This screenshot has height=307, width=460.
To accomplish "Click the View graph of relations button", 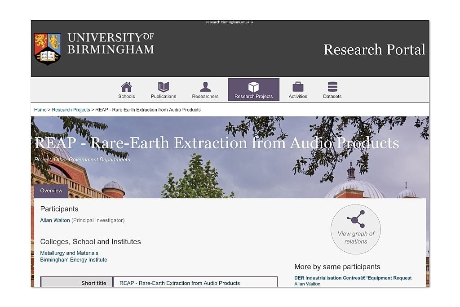I will point(356,229).
